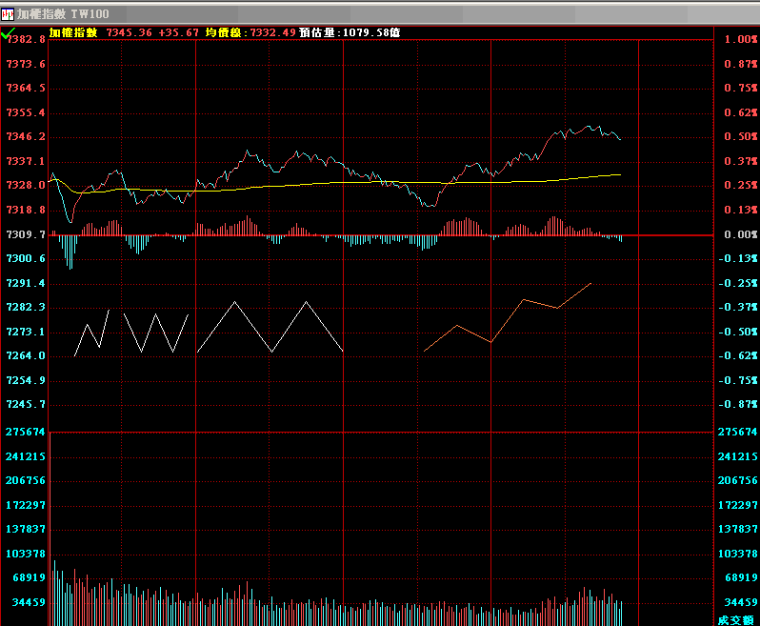Screen dimensions: 760x626
Task: Click the 0.00% label on right axis
Action: coord(739,234)
